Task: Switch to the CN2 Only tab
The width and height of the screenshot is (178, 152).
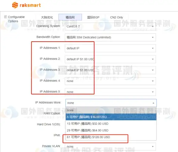Action: tap(117, 17)
